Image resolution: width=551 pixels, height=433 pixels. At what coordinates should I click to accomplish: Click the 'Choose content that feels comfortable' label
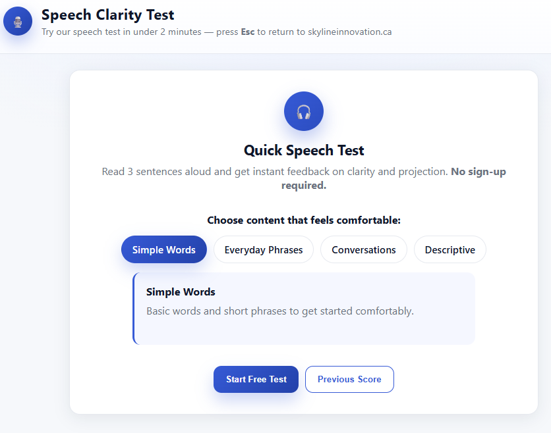point(304,220)
